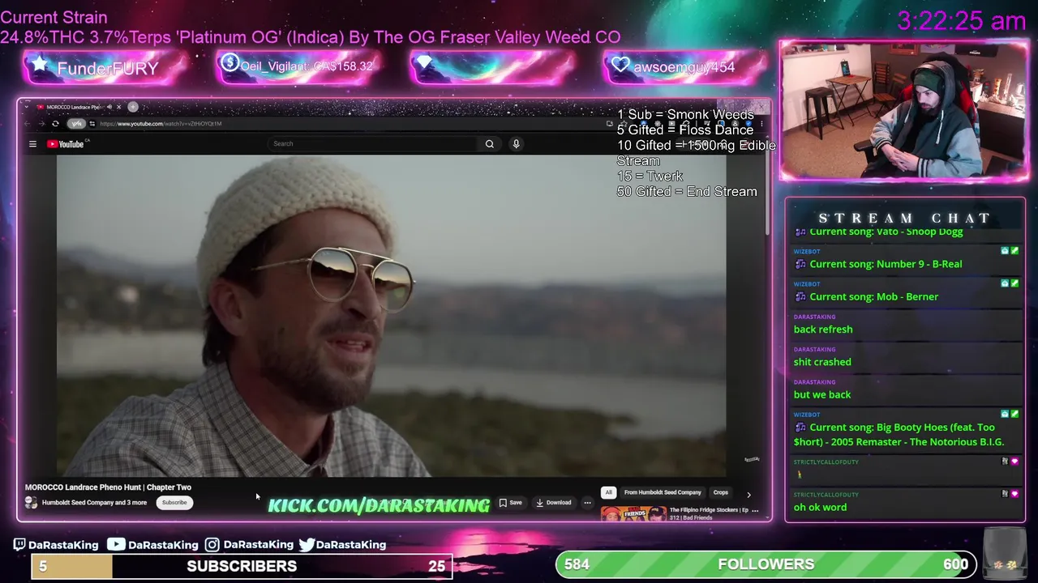Click the Twitter bird icon beside DaRastaKing
The image size is (1038, 583).
(307, 545)
